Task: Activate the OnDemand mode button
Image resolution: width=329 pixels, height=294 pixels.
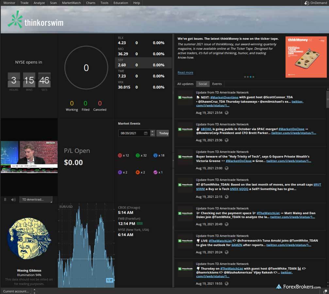Action: pyautogui.click(x=316, y=3)
